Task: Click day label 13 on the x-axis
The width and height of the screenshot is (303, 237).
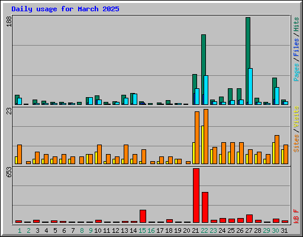Action: 124,230
